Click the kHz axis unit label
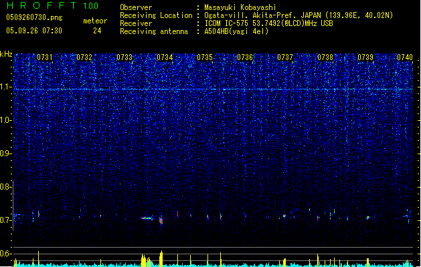 [x=6, y=54]
